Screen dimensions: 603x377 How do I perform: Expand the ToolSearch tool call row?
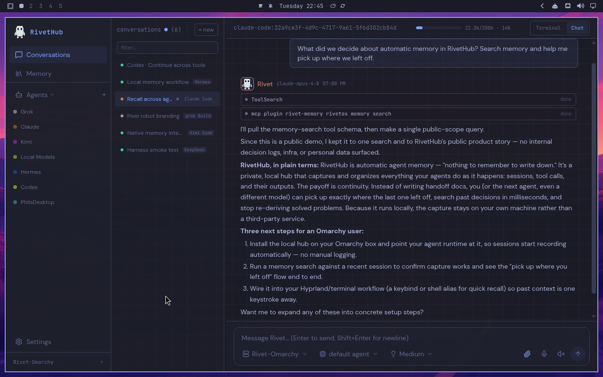(408, 99)
